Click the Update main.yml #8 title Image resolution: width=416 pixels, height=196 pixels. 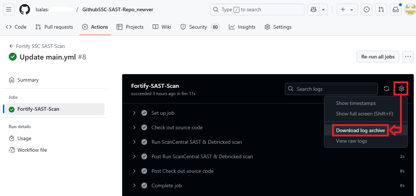53,57
